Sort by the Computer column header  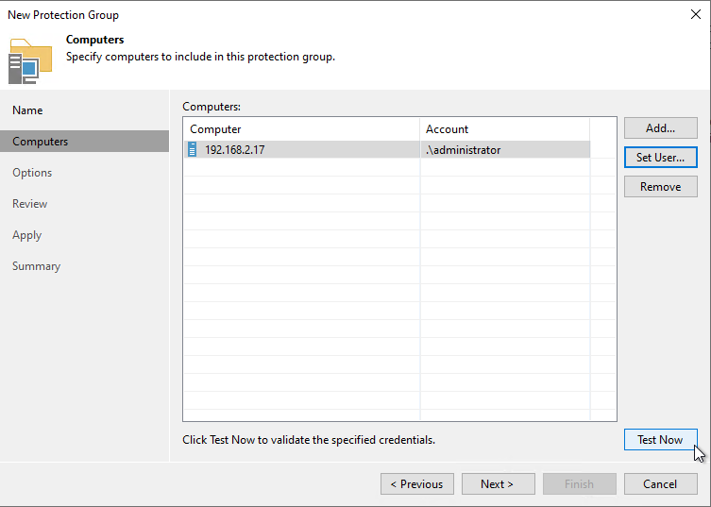pyautogui.click(x=301, y=129)
